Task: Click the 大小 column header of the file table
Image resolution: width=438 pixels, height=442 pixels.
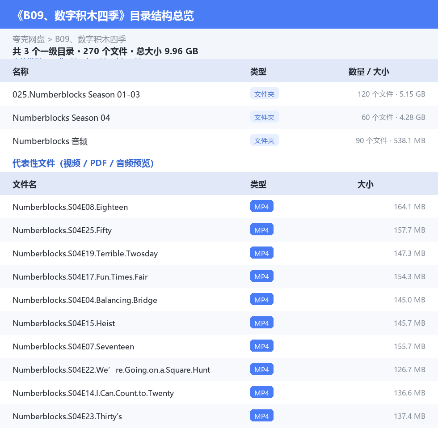Action: coord(365,184)
